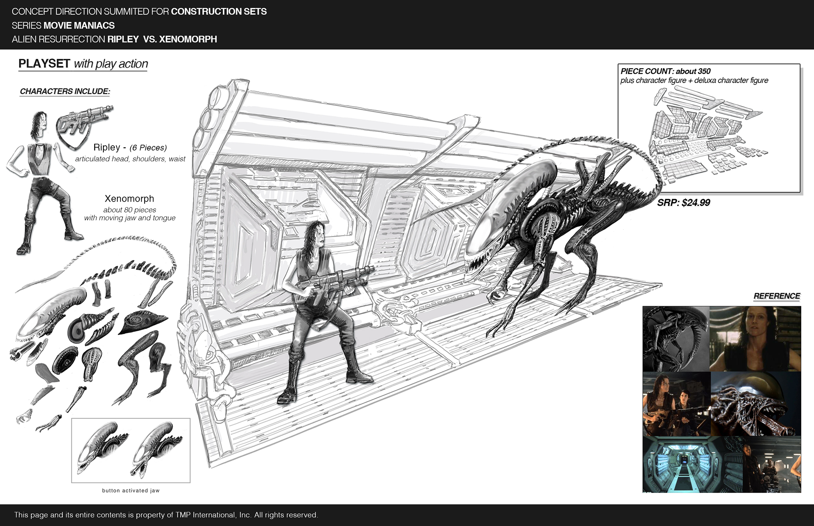
Task: Click the Ripley rifle accessory drawing
Action: pyautogui.click(x=84, y=127)
